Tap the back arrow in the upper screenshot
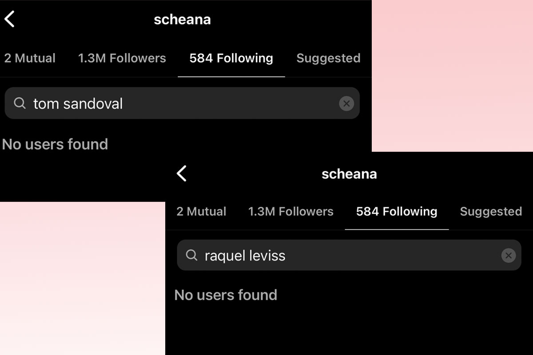 (9, 19)
